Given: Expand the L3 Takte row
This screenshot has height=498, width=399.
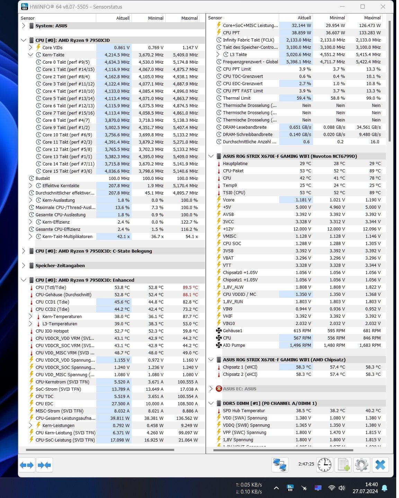Looking at the screenshot, I should 218,54.
